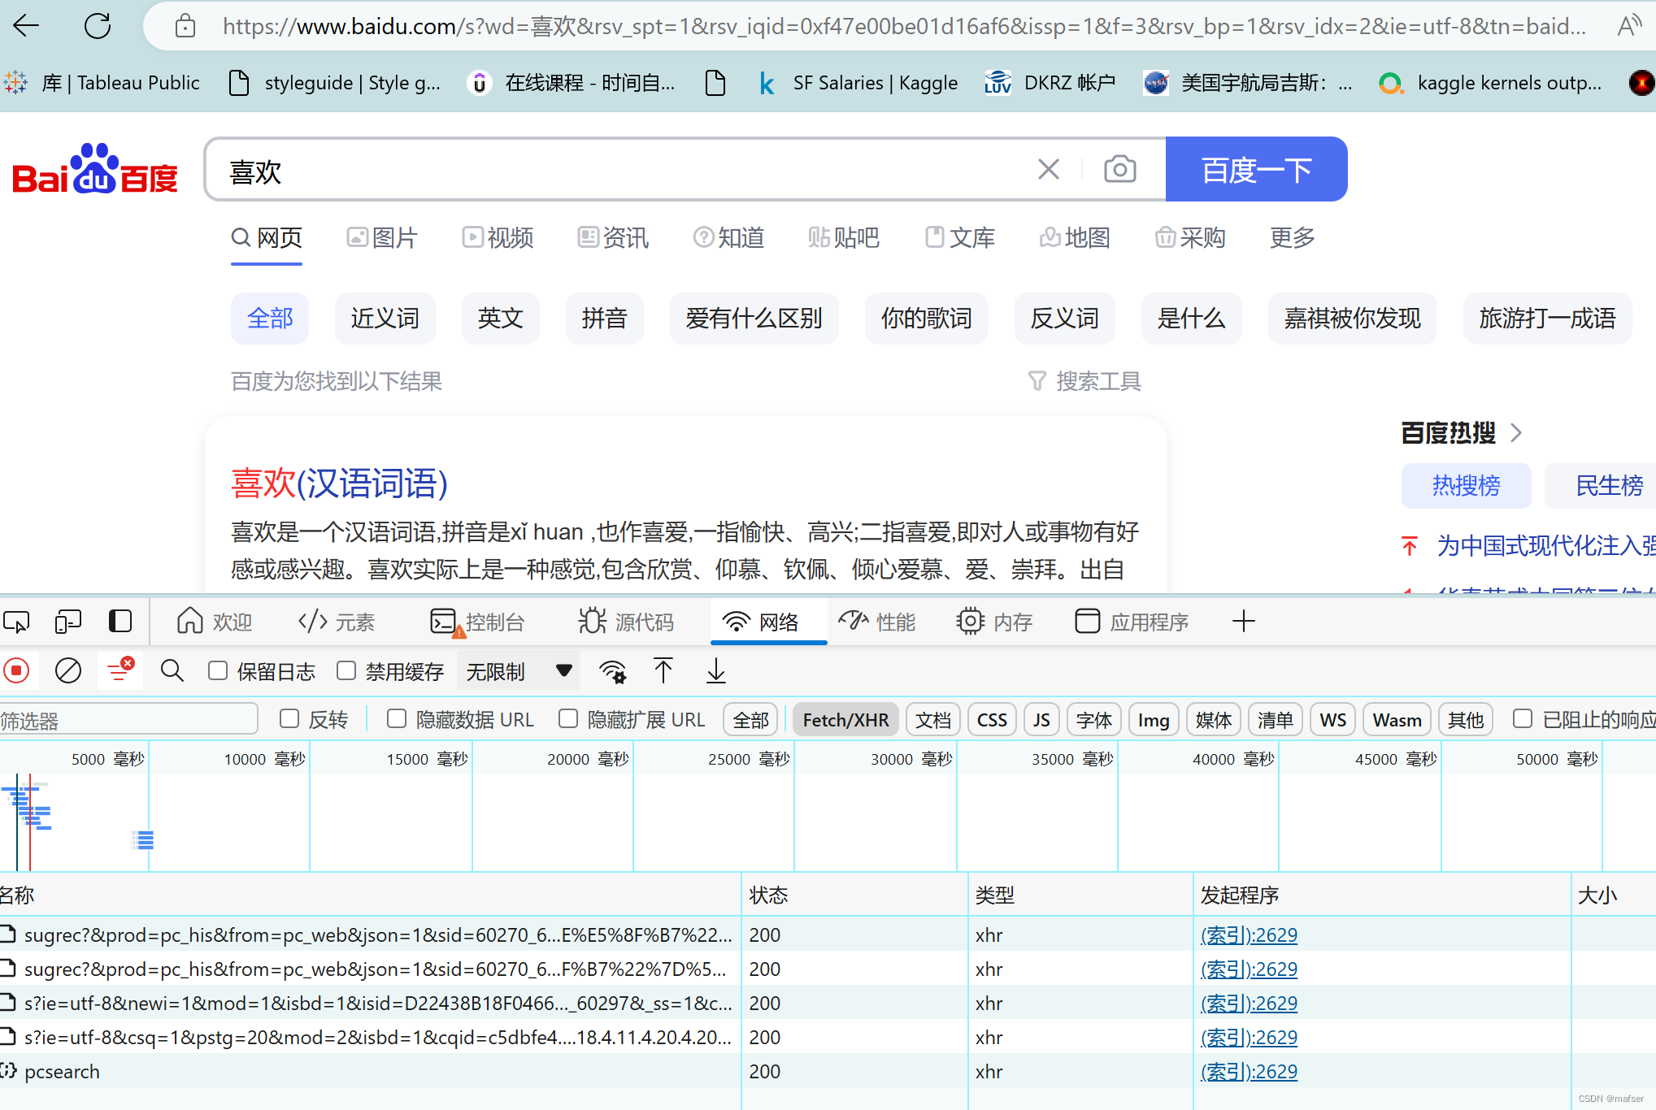Viewport: 1656px width, 1110px height.
Task: Open the 控制台 DevTools tab
Action: (x=476, y=622)
